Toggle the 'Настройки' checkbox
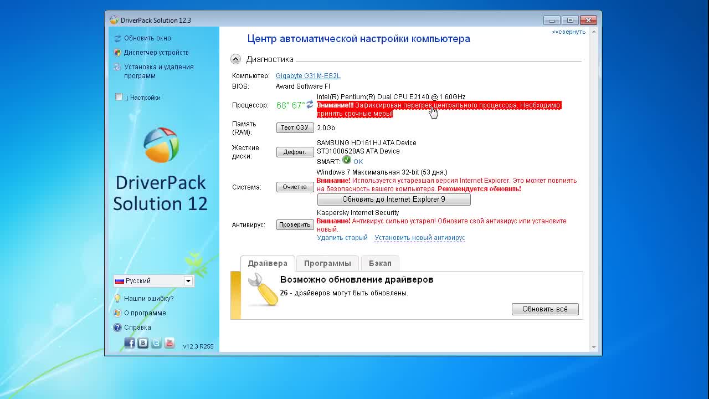 click(x=119, y=97)
